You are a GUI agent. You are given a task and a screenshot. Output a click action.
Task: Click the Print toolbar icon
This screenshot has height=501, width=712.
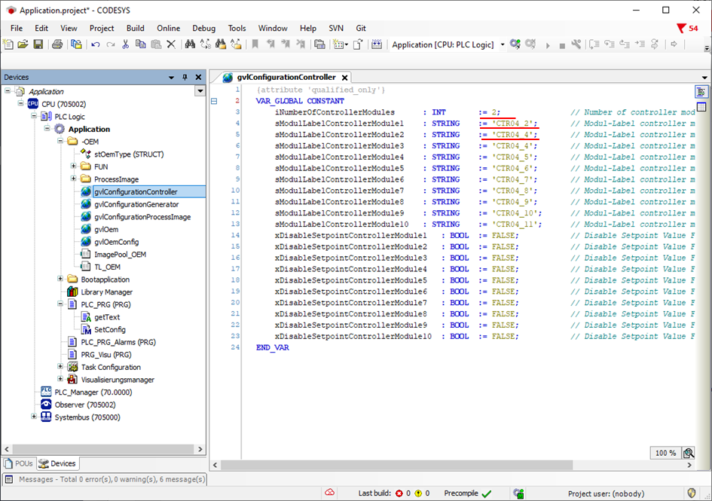click(x=57, y=44)
